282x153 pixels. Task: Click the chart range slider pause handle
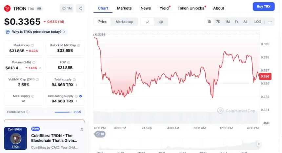coord(259,144)
